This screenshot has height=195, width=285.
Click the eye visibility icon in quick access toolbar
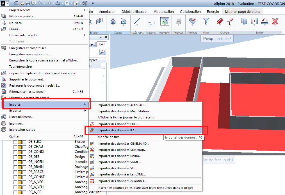click(67, 3)
